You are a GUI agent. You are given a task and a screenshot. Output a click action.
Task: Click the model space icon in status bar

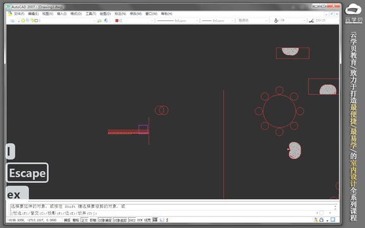click(x=155, y=220)
